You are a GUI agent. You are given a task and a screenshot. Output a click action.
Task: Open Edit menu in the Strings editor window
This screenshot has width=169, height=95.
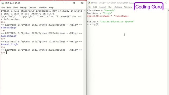95,7
